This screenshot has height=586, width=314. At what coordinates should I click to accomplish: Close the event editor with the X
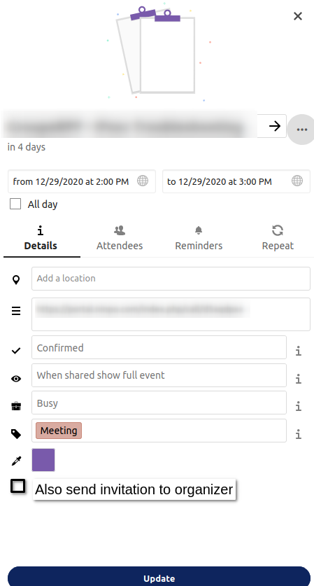coord(298,16)
